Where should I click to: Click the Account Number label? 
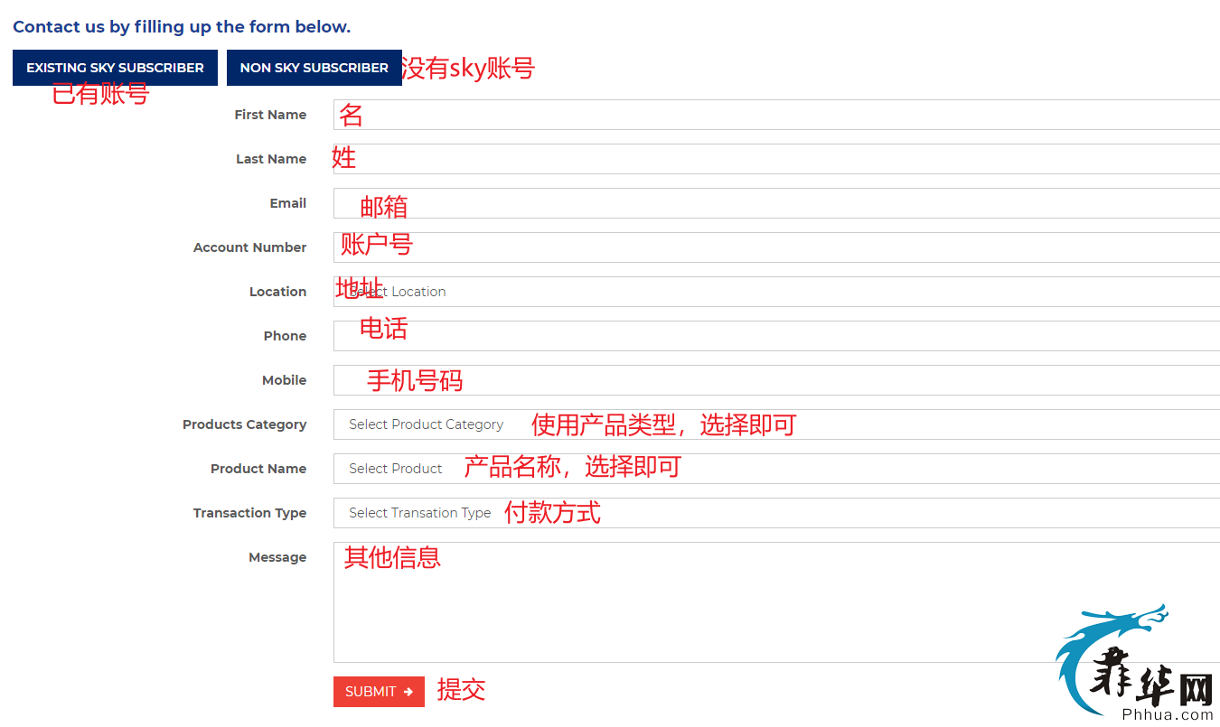tap(250, 247)
